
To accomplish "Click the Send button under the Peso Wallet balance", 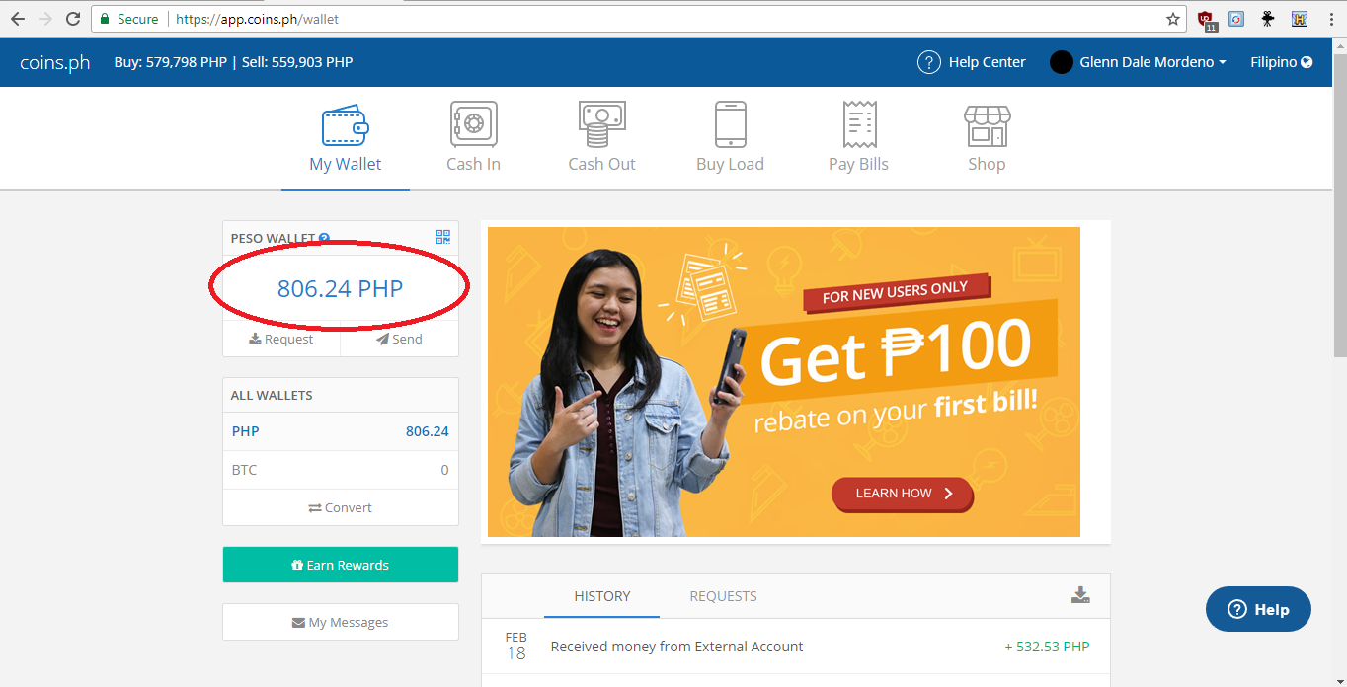I will click(x=399, y=339).
